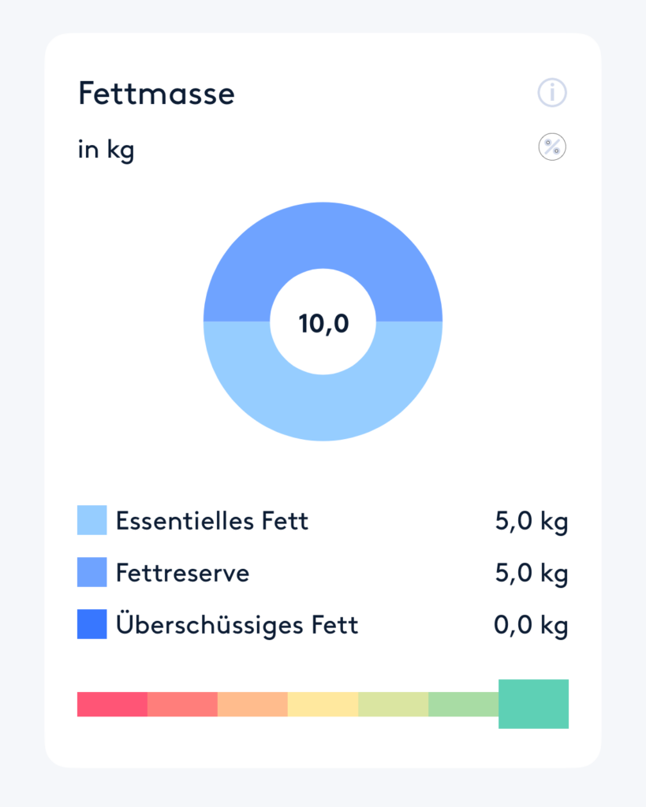Click the 'in kg' unit label

point(106,151)
